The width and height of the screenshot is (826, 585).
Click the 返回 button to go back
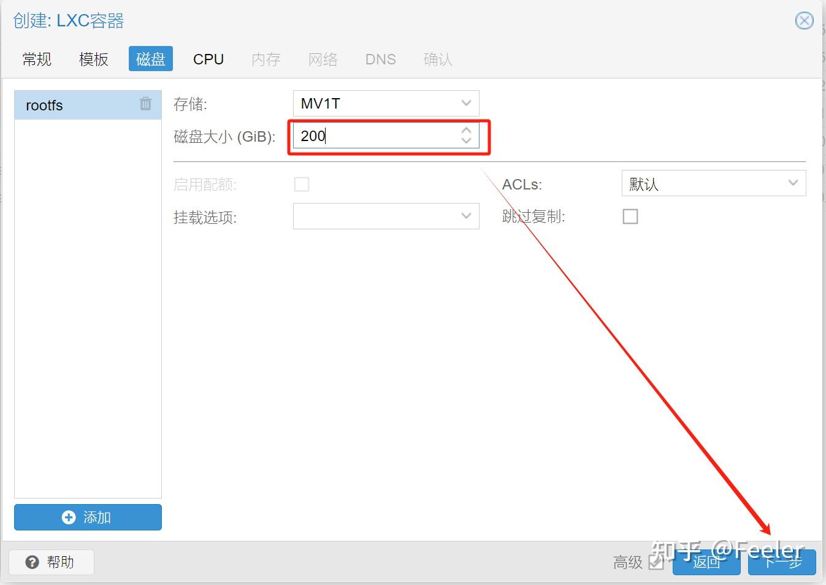coord(706,562)
